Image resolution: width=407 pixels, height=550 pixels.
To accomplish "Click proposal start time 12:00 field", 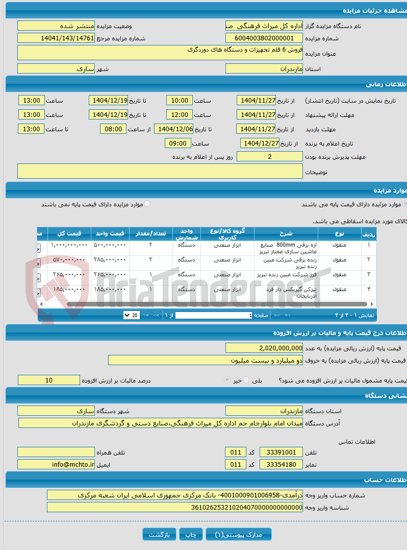I will [x=180, y=114].
